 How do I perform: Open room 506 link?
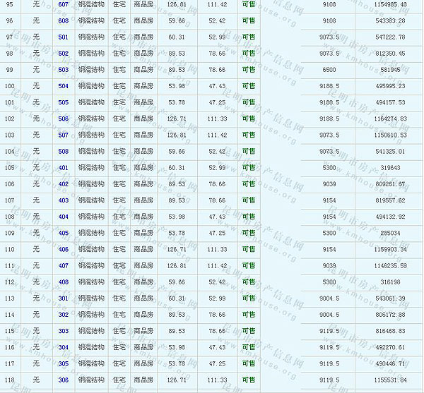pos(64,119)
